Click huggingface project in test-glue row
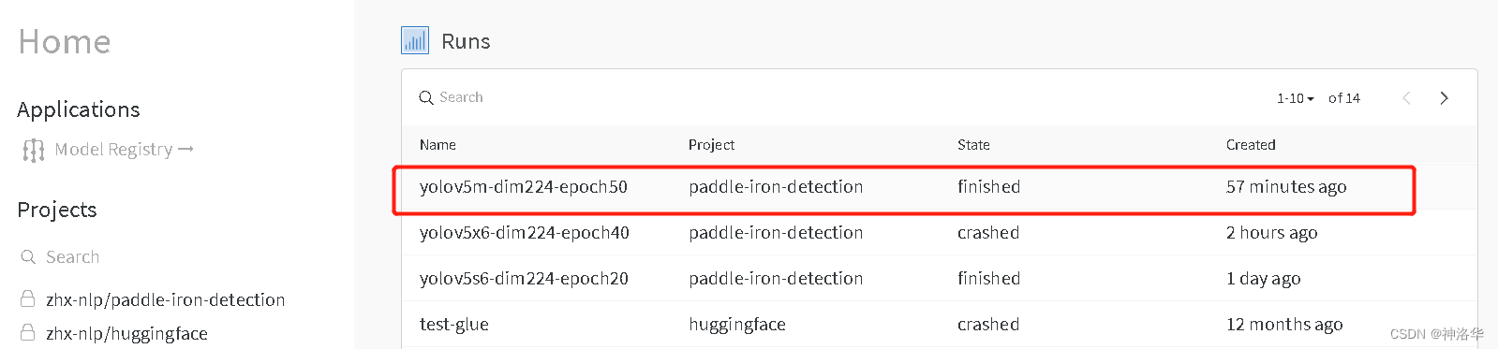The width and height of the screenshot is (1498, 349). 737,324
